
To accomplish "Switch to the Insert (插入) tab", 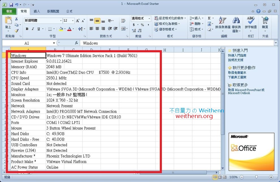I will coord(37,11).
